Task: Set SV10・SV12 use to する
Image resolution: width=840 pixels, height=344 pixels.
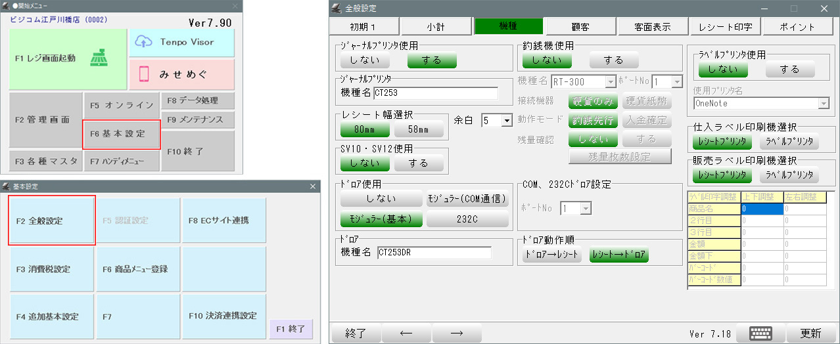Action: point(419,163)
